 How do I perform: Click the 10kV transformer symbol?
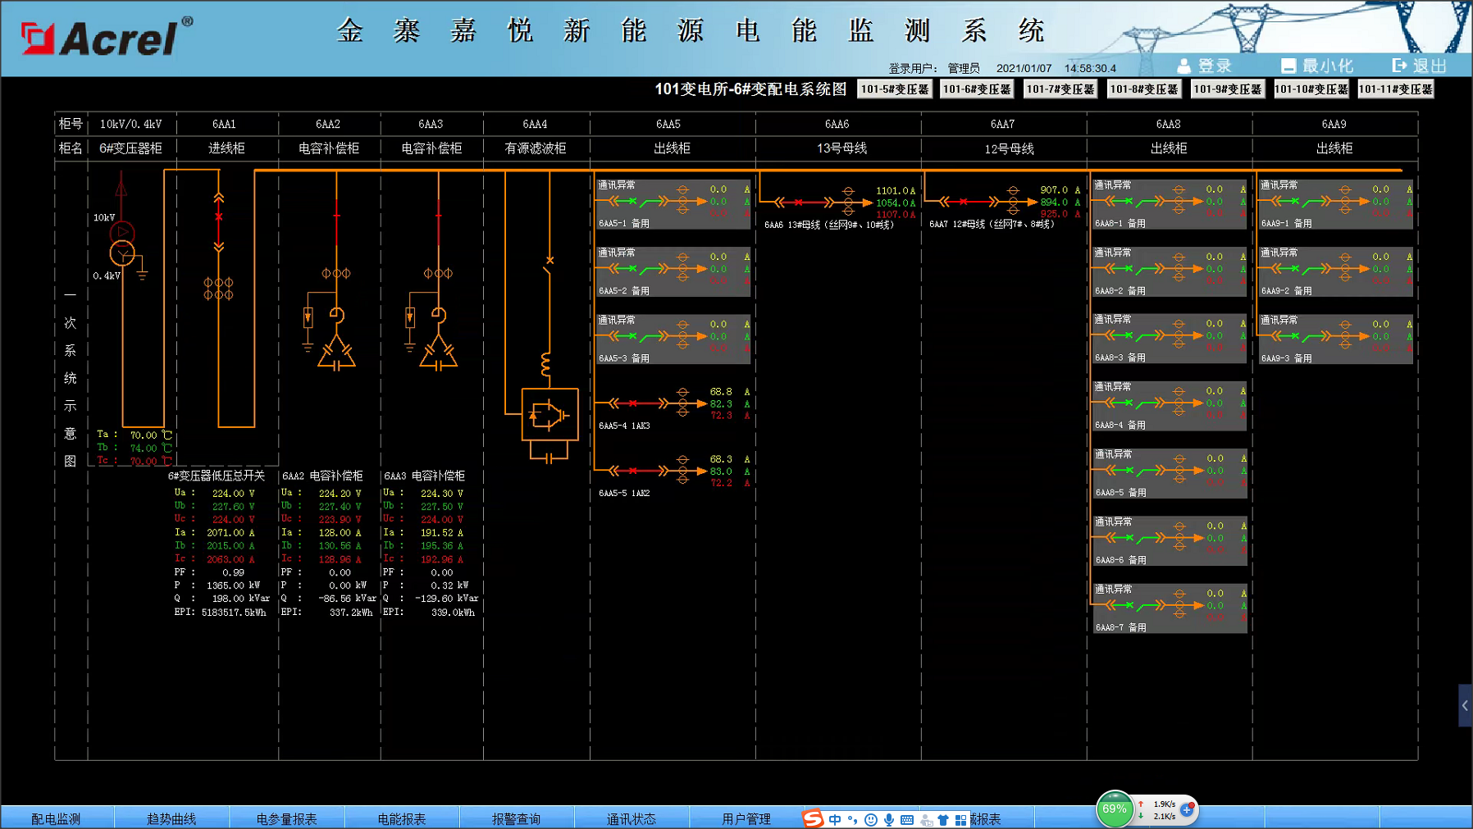point(122,244)
